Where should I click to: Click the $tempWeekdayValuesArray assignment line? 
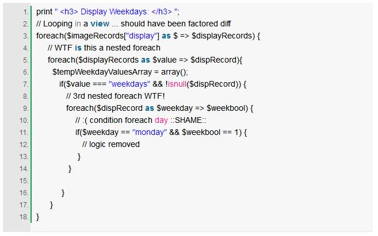pos(120,72)
